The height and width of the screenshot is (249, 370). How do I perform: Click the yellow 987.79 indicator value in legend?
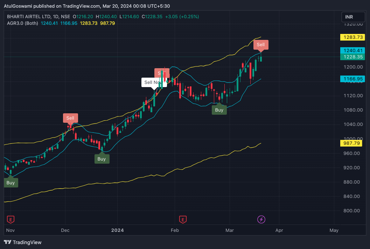[x=107, y=23]
